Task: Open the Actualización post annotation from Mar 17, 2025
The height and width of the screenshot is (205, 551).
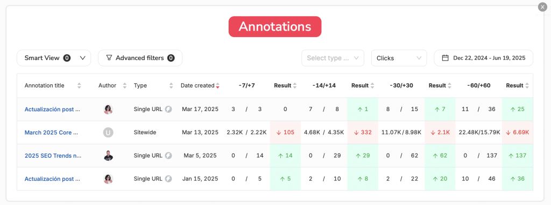Action: click(x=52, y=109)
